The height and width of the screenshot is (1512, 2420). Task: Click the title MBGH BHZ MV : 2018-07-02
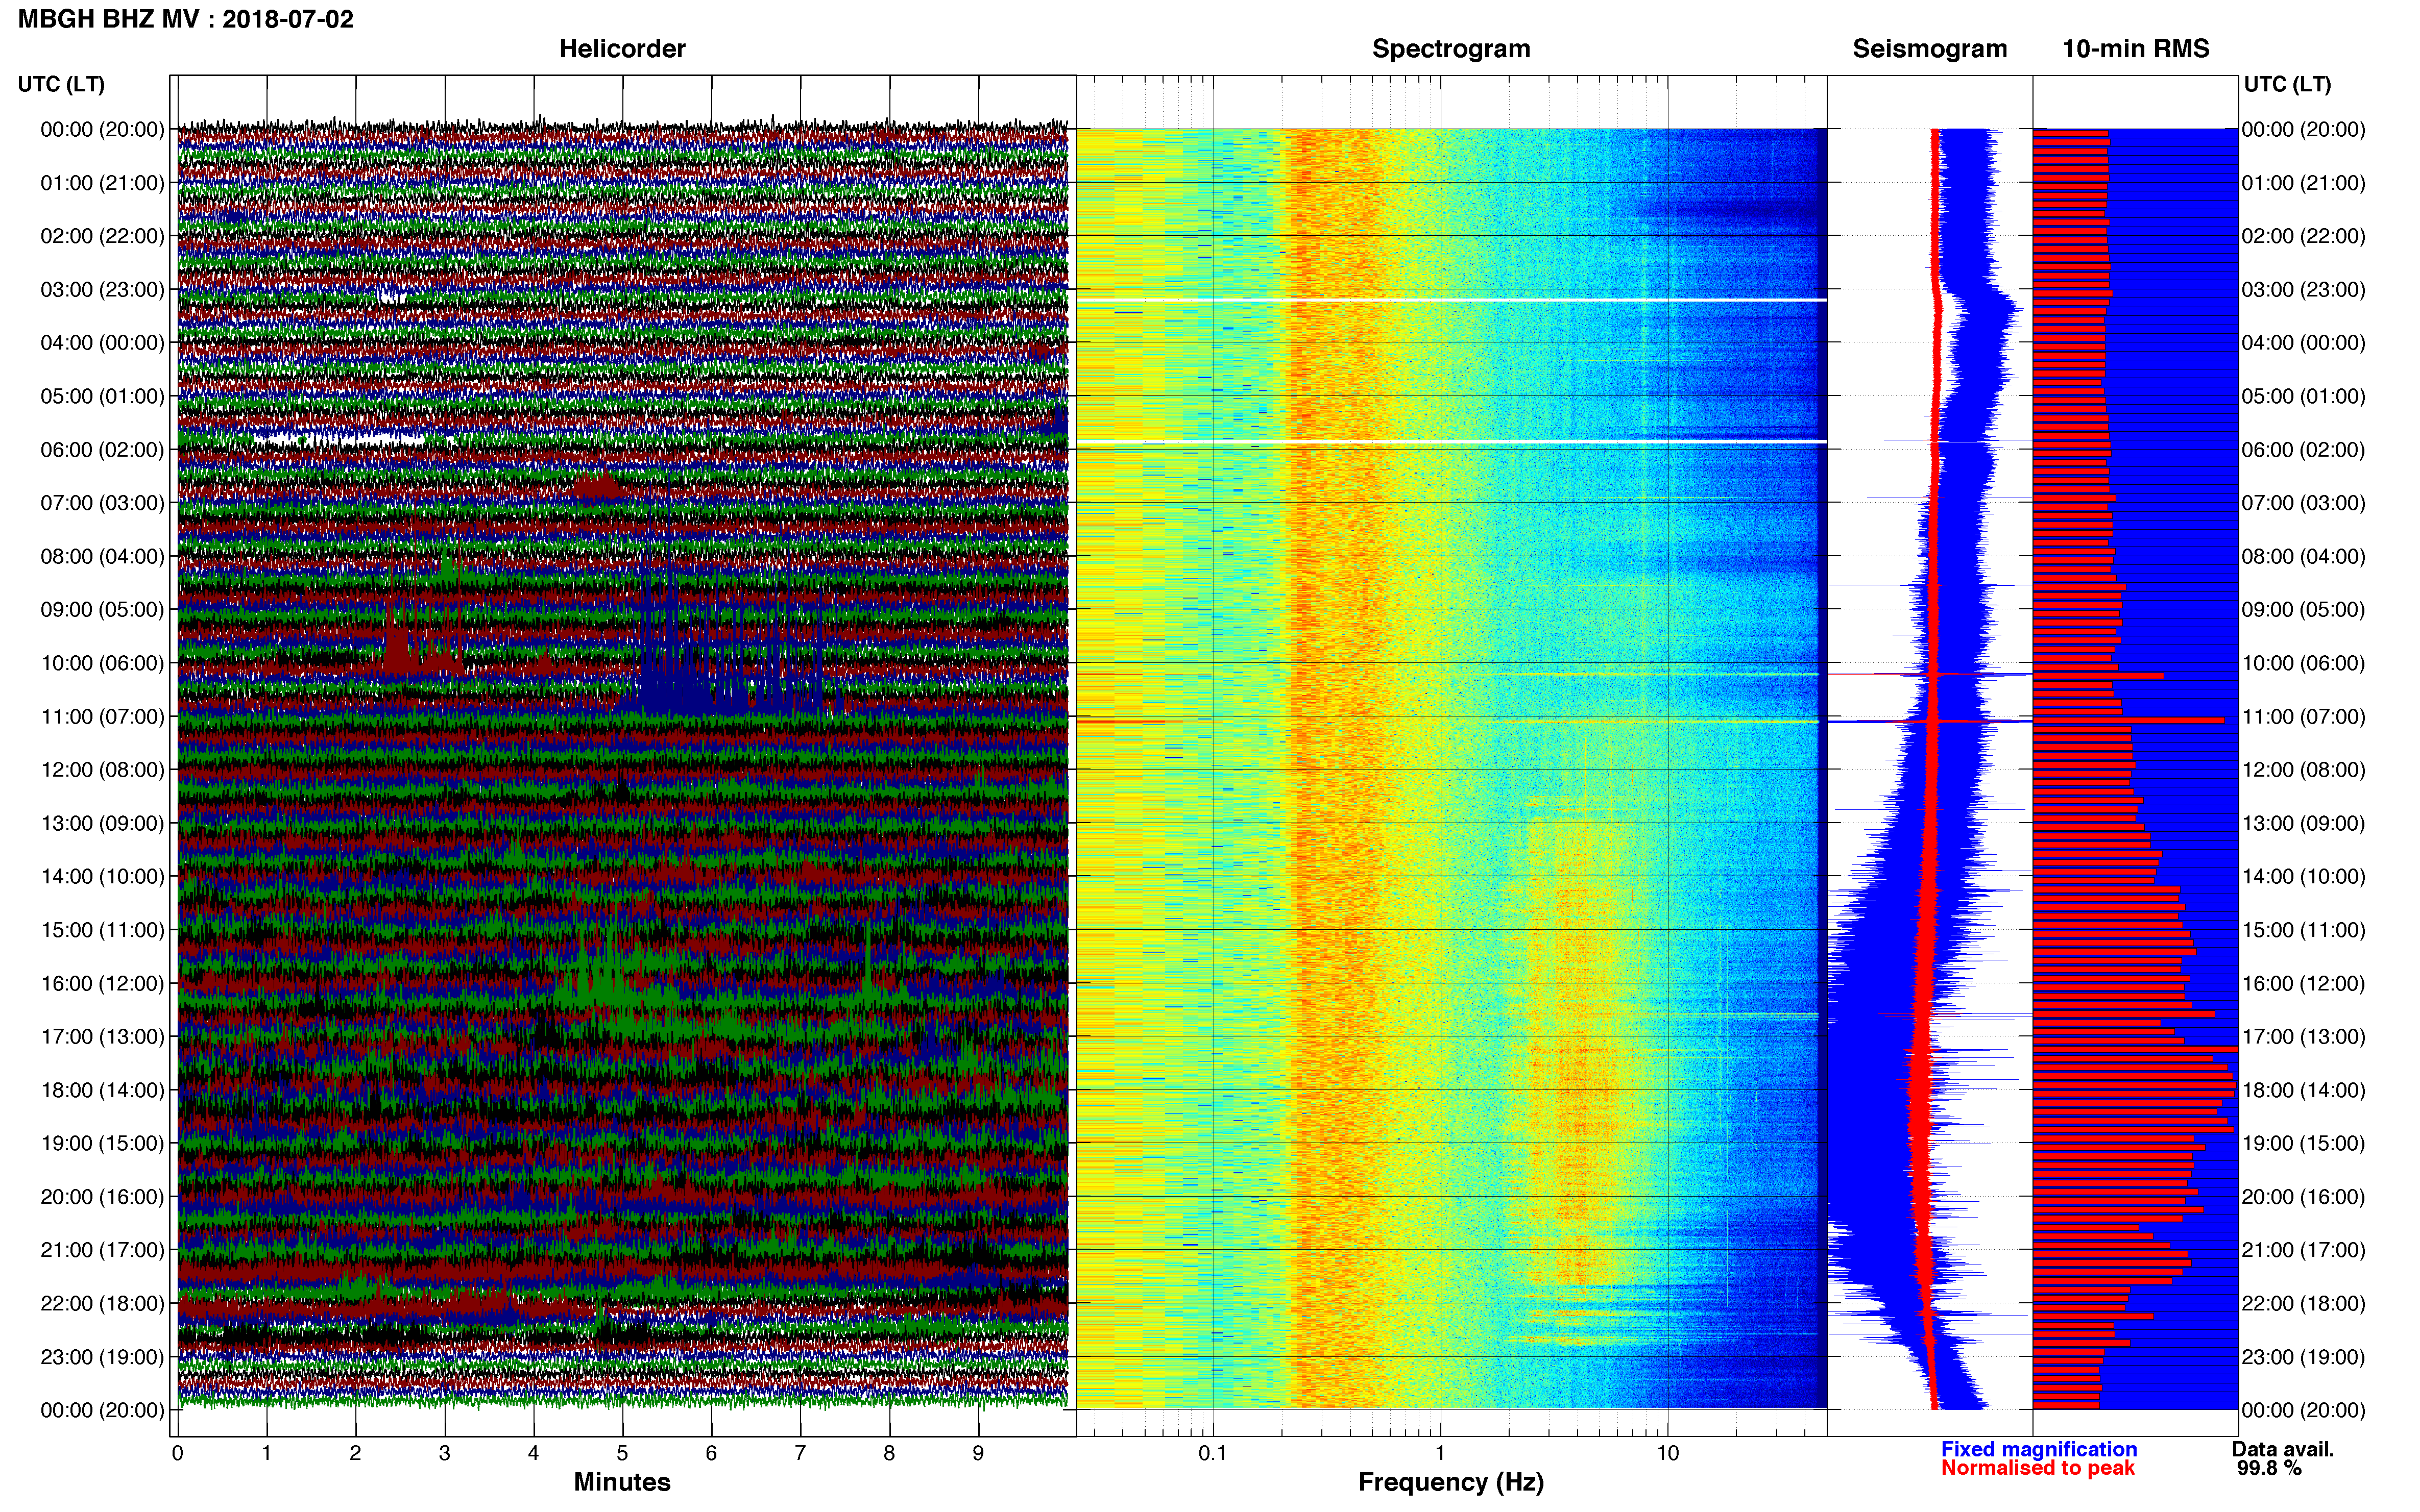[x=186, y=19]
